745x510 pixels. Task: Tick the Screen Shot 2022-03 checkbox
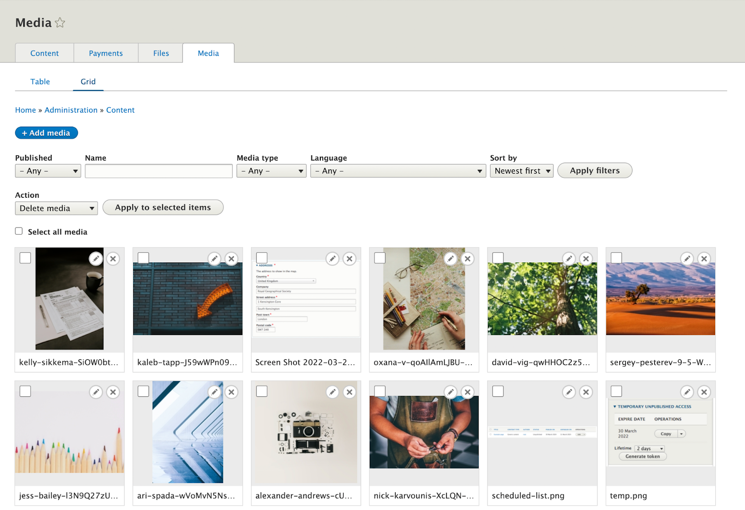[262, 258]
